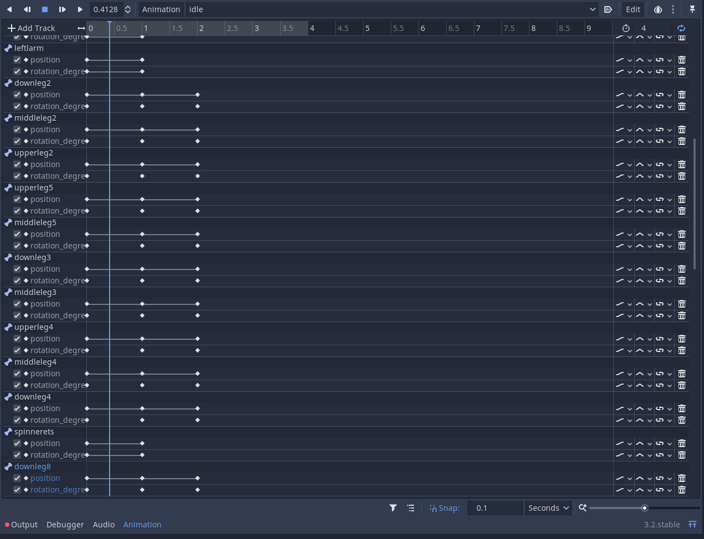This screenshot has height=539, width=704.
Task: Pin the animation editor panel
Action: [x=692, y=9]
